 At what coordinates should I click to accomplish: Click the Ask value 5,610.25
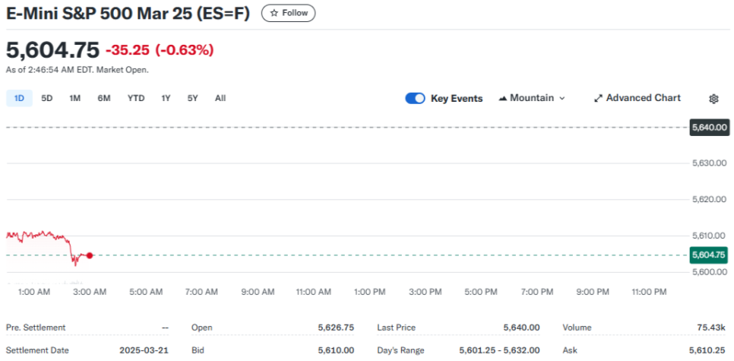click(707, 350)
